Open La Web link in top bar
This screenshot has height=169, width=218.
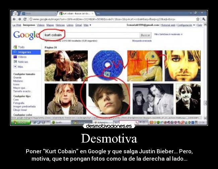(17, 25)
